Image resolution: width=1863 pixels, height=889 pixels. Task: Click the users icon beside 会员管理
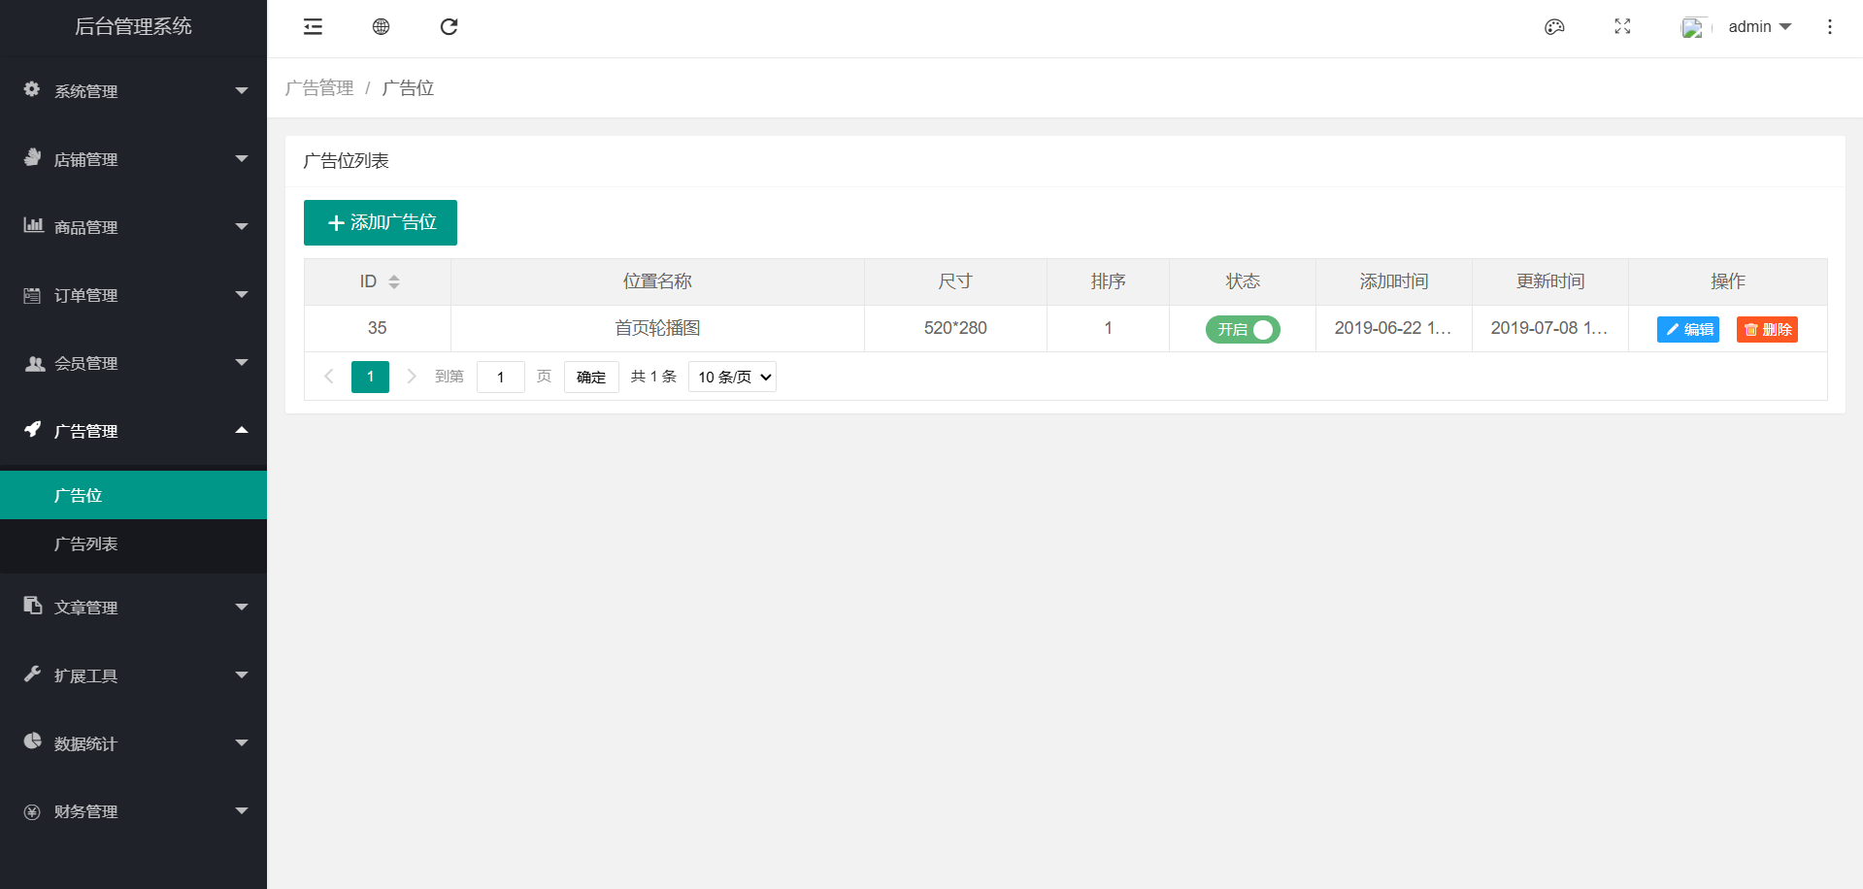pyautogui.click(x=34, y=363)
